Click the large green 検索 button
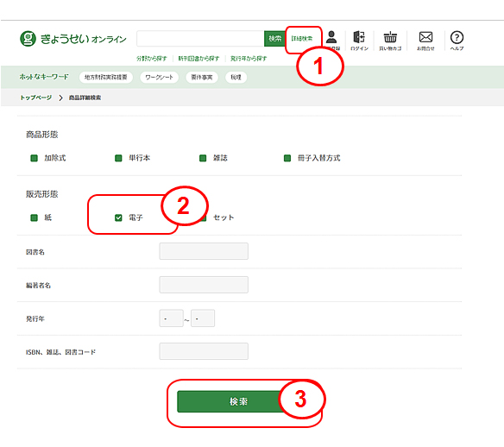 pos(238,401)
